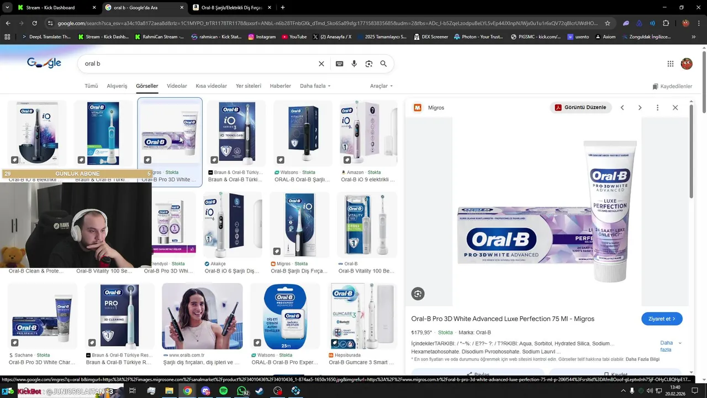Open WhatsApp from the taskbar
Image resolution: width=707 pixels, height=398 pixels.
tap(242, 391)
